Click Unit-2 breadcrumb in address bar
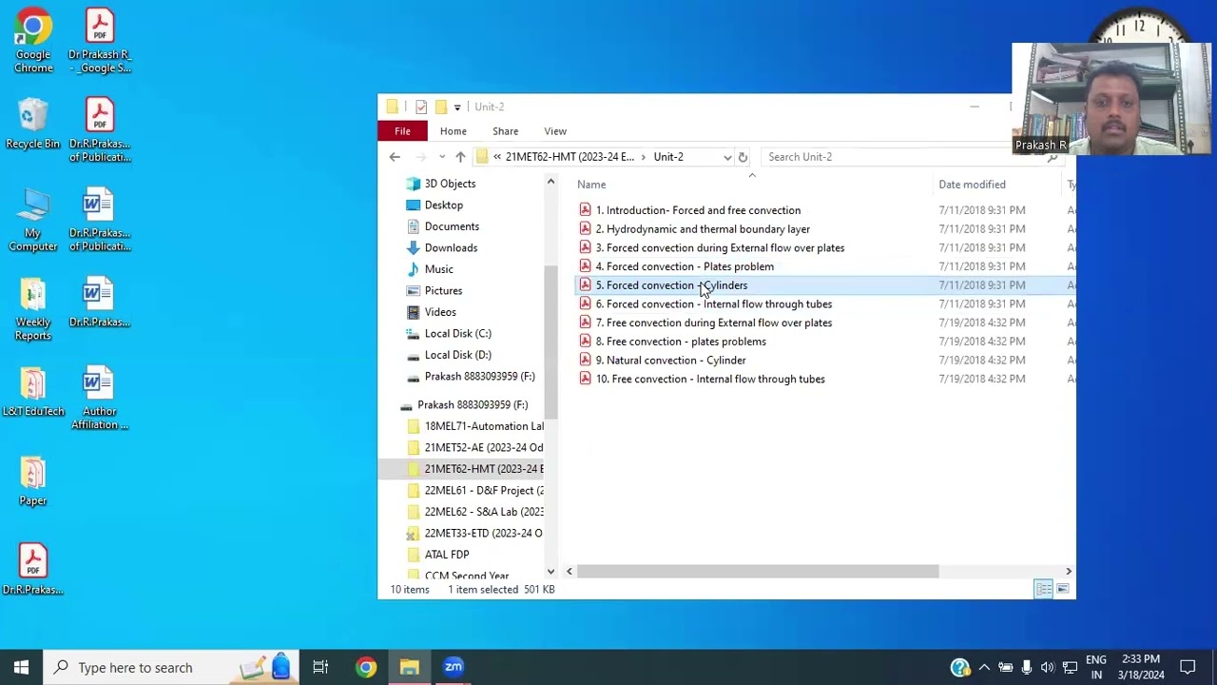1217x685 pixels. coord(668,157)
